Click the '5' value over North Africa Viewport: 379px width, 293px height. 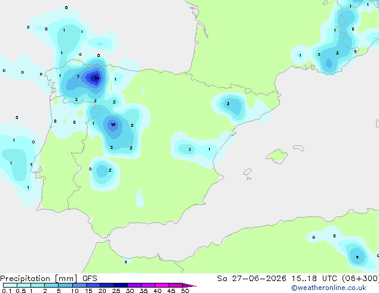[x=357, y=257]
